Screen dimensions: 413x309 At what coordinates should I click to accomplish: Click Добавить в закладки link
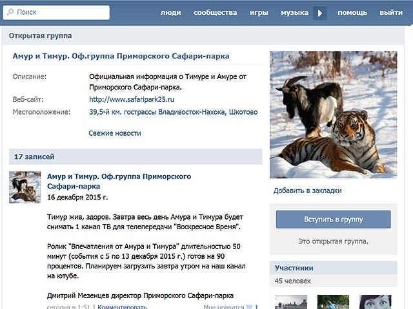pos(307,191)
